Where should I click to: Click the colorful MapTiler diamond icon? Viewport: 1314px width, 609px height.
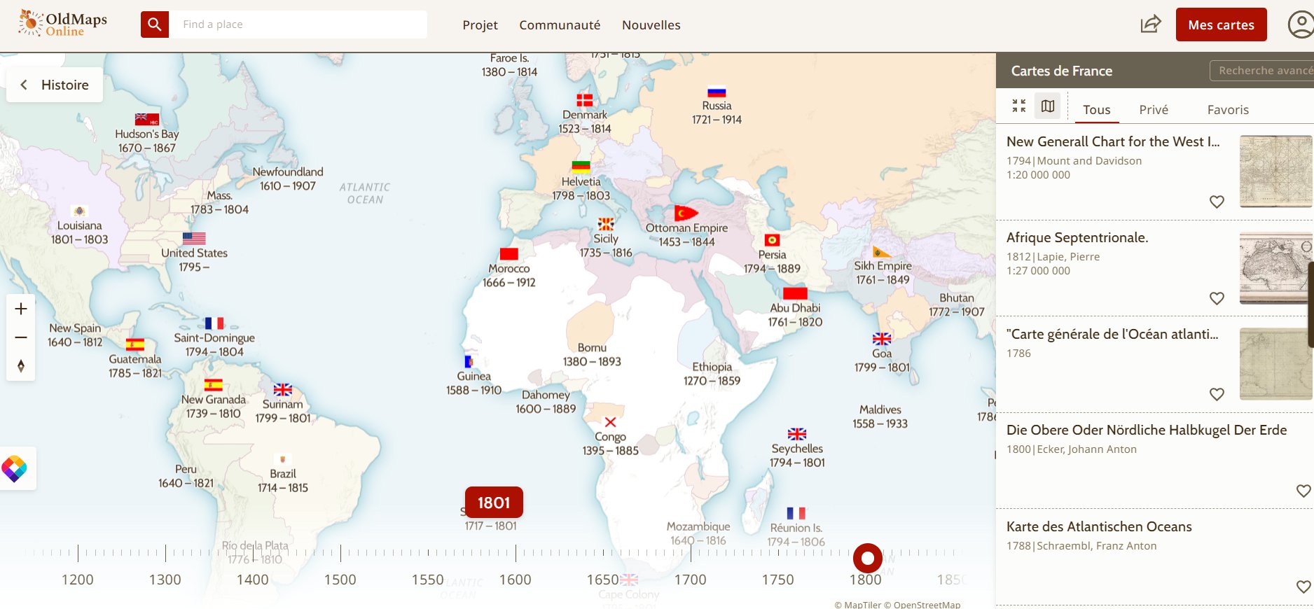click(14, 468)
